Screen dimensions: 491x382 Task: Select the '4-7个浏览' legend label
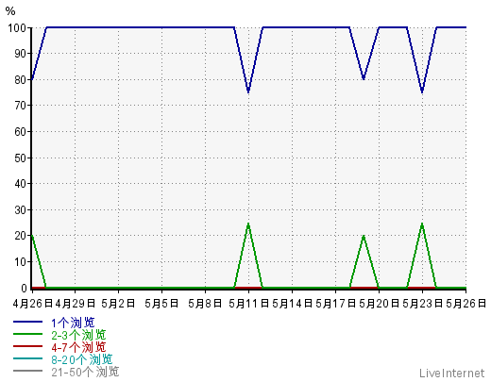[78, 347]
